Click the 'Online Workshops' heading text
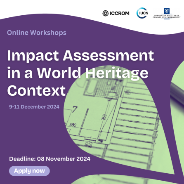 coord(37,33)
